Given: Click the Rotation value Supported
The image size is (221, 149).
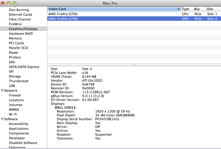Looking at the screenshot, I should pos(103,134).
